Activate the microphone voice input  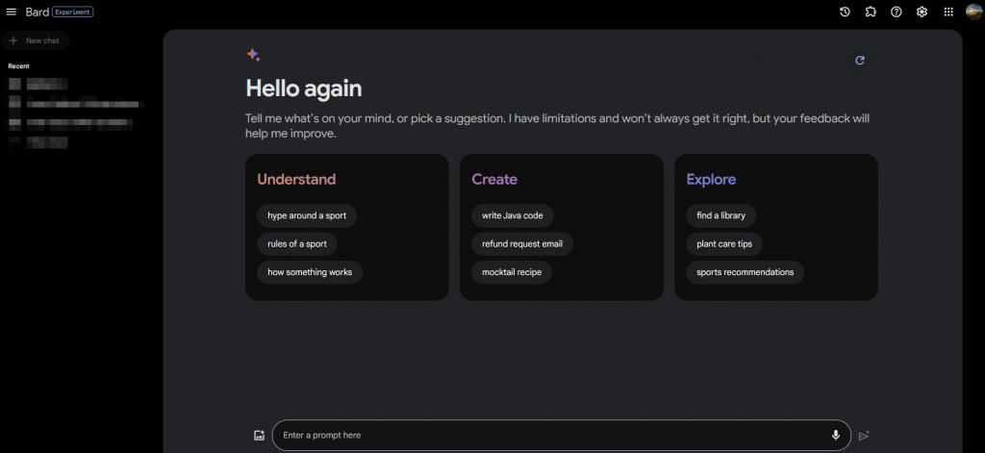click(x=835, y=436)
